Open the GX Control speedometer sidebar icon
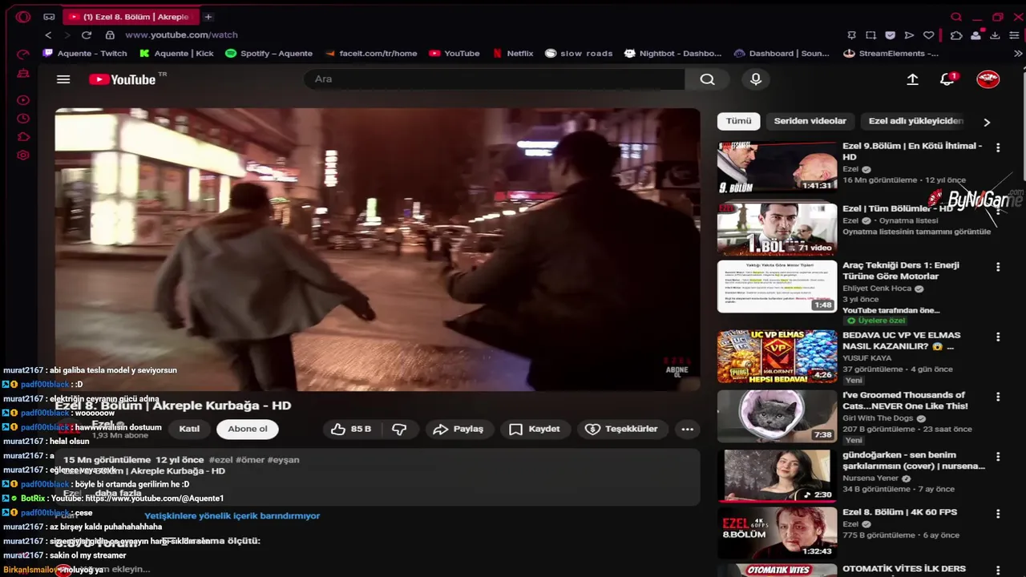This screenshot has width=1026, height=577. click(23, 54)
